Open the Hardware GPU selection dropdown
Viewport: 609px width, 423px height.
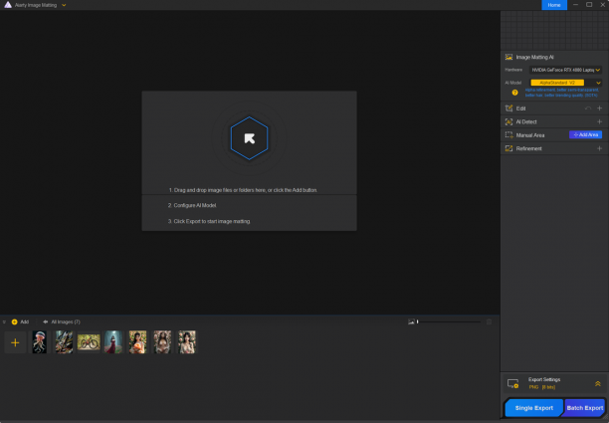(x=565, y=70)
